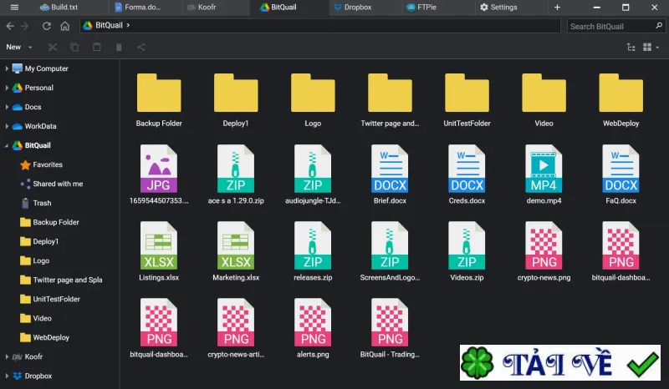The image size is (669, 389).
Task: Open a new tab with plus button
Action: click(x=557, y=8)
